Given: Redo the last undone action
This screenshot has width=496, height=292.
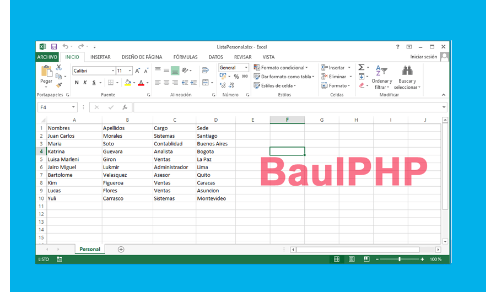Looking at the screenshot, I should point(81,47).
